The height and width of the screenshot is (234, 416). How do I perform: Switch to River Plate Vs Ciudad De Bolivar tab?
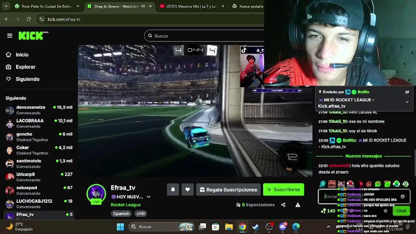47,6
